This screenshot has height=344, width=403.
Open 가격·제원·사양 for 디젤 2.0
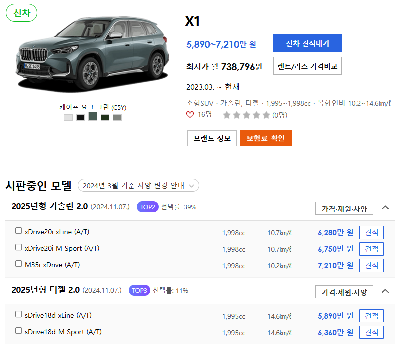(344, 292)
